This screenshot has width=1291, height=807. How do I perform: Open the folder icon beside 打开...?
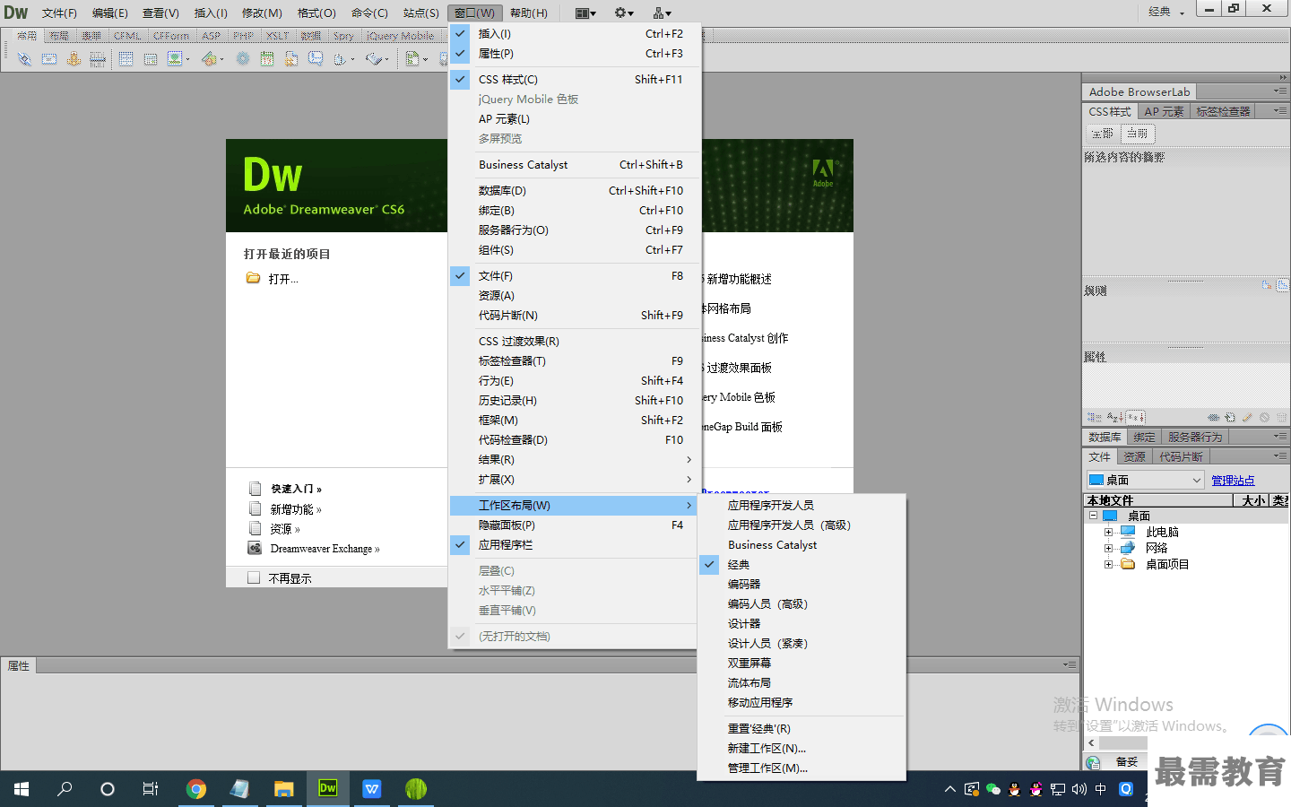253,278
